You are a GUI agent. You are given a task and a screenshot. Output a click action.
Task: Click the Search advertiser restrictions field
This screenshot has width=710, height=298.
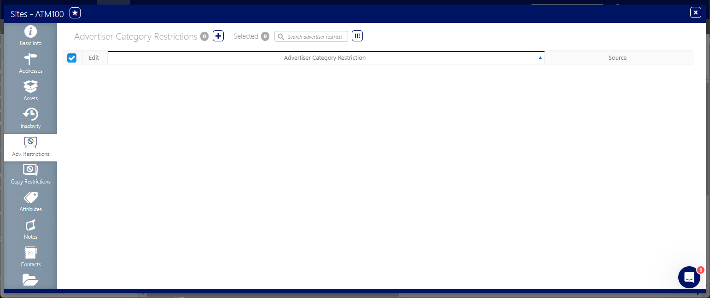pyautogui.click(x=311, y=36)
